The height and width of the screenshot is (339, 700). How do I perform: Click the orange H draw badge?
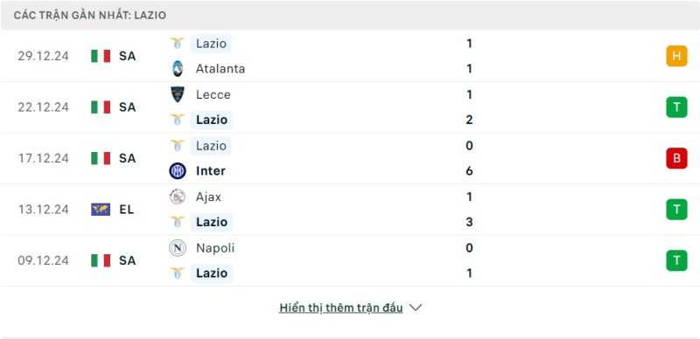coord(676,56)
